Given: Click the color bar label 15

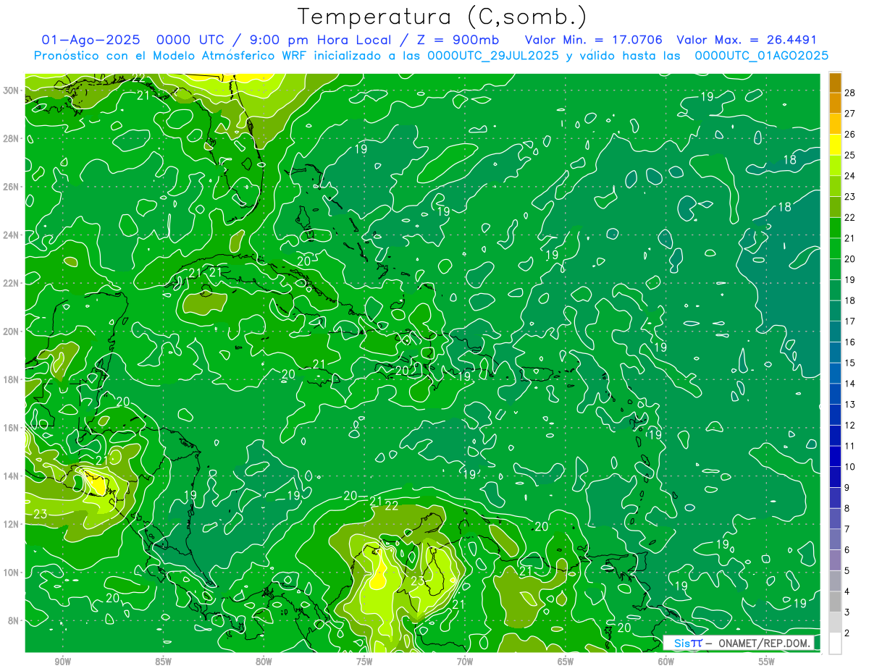Looking at the screenshot, I should (850, 363).
